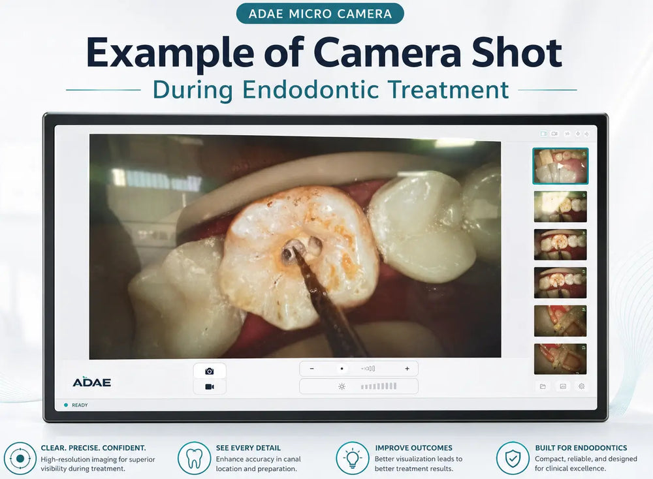This screenshot has width=653, height=479.
Task: Open the second thumbnail in the sidebar
Action: [560, 206]
